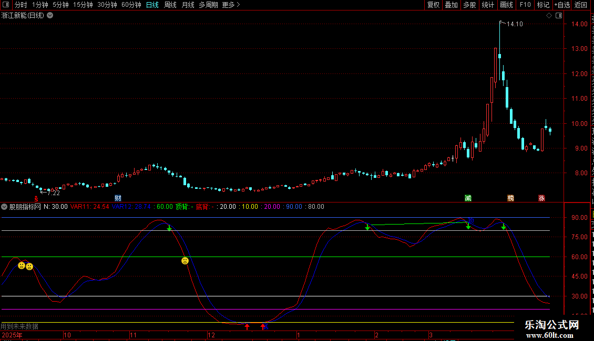Screen dimensions: 594x341
Task: Open F10 company info
Action: click(525, 5)
